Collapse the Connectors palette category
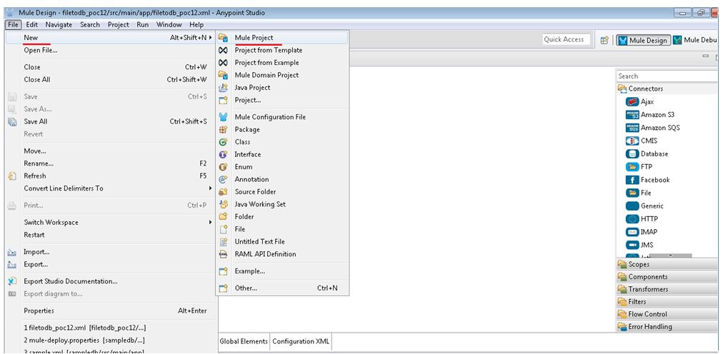 coord(667,88)
